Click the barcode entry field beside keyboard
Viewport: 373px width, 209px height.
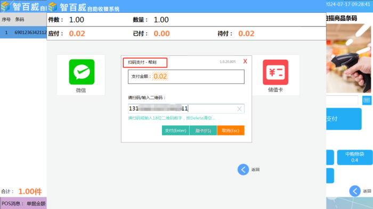tap(342, 100)
